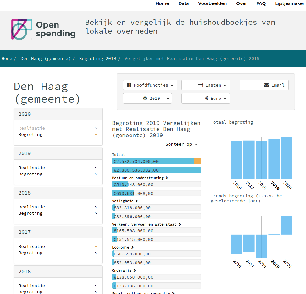The image size is (306, 294).
Task: Click bar showing €83.818.000,00
Action: [x=157, y=207]
